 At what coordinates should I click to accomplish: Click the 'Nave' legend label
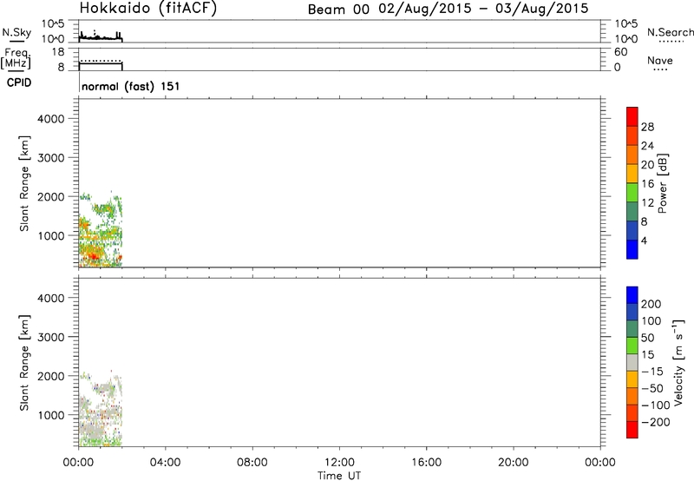[660, 60]
